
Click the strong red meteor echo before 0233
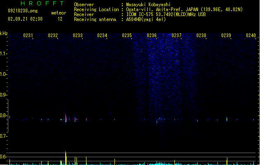[66, 118]
